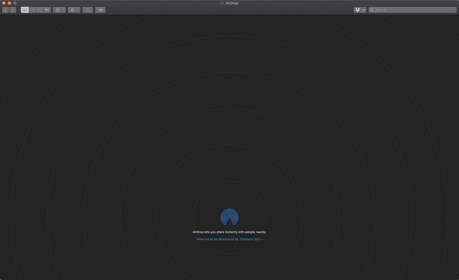
Task: Open Allow me to be discovered dropdown
Action: click(229, 239)
